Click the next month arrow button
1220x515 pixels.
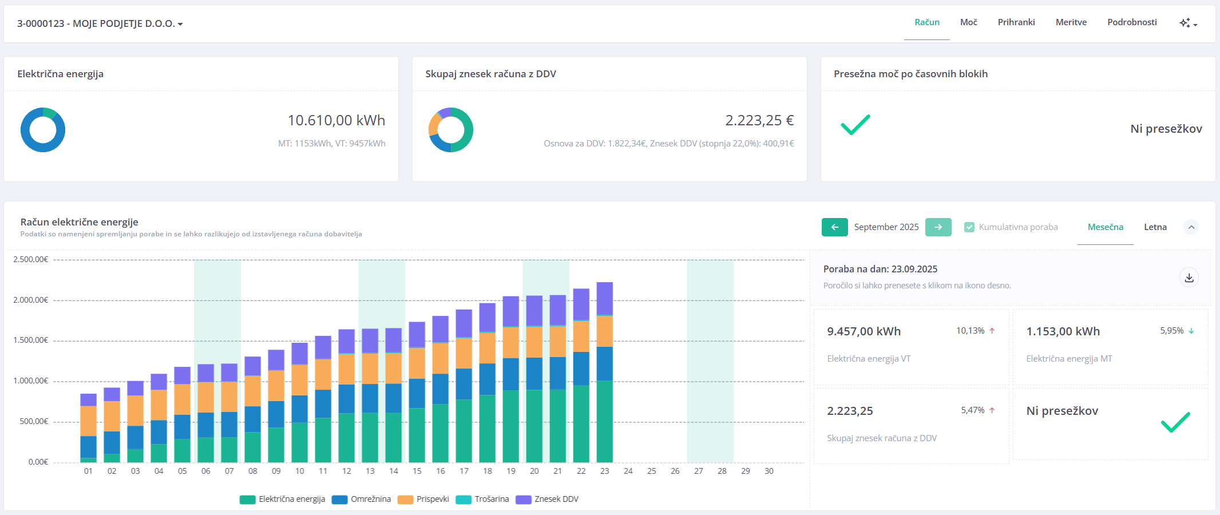tap(938, 227)
